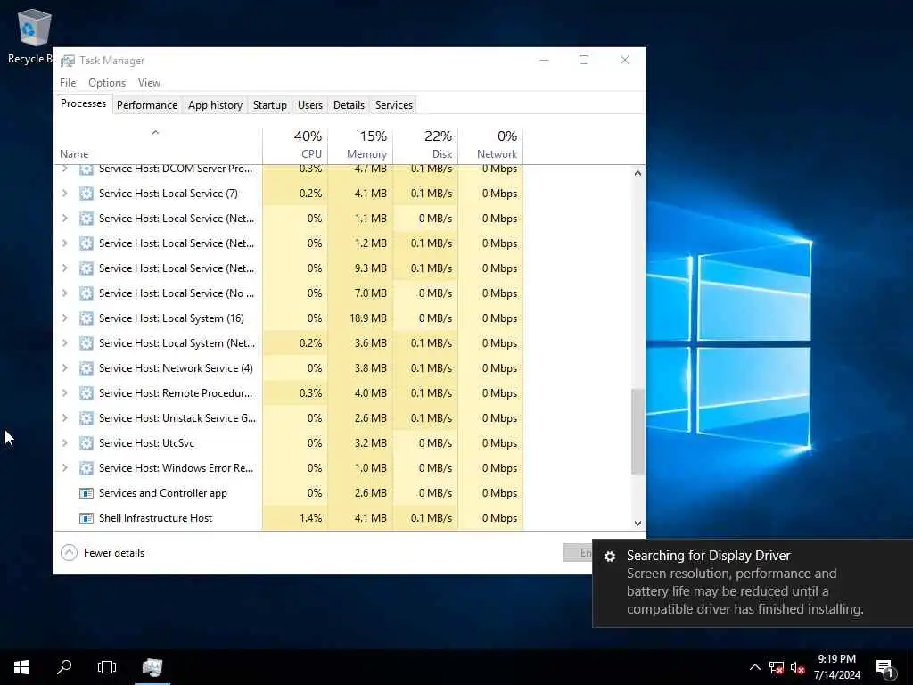The image size is (913, 685).
Task: Expand Service Host: Windows Error Re... row
Action: tap(64, 467)
